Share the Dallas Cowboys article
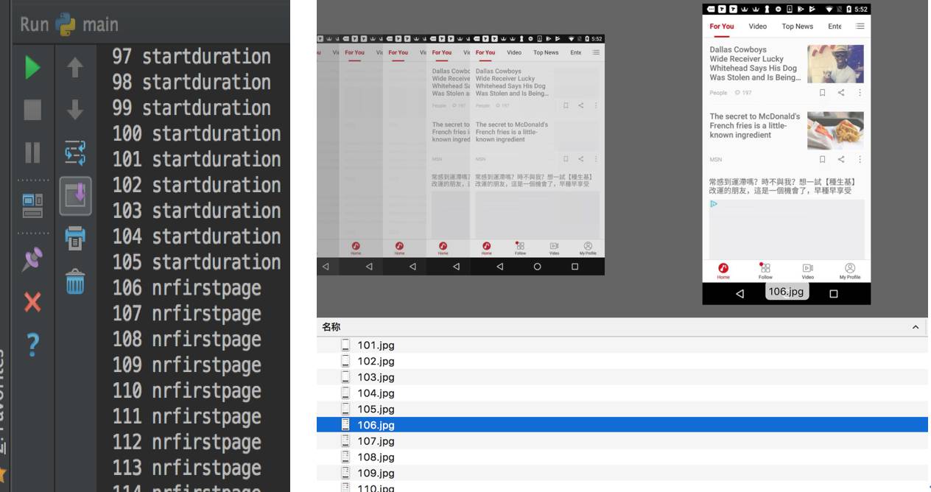This screenshot has height=492, width=931. tap(841, 93)
